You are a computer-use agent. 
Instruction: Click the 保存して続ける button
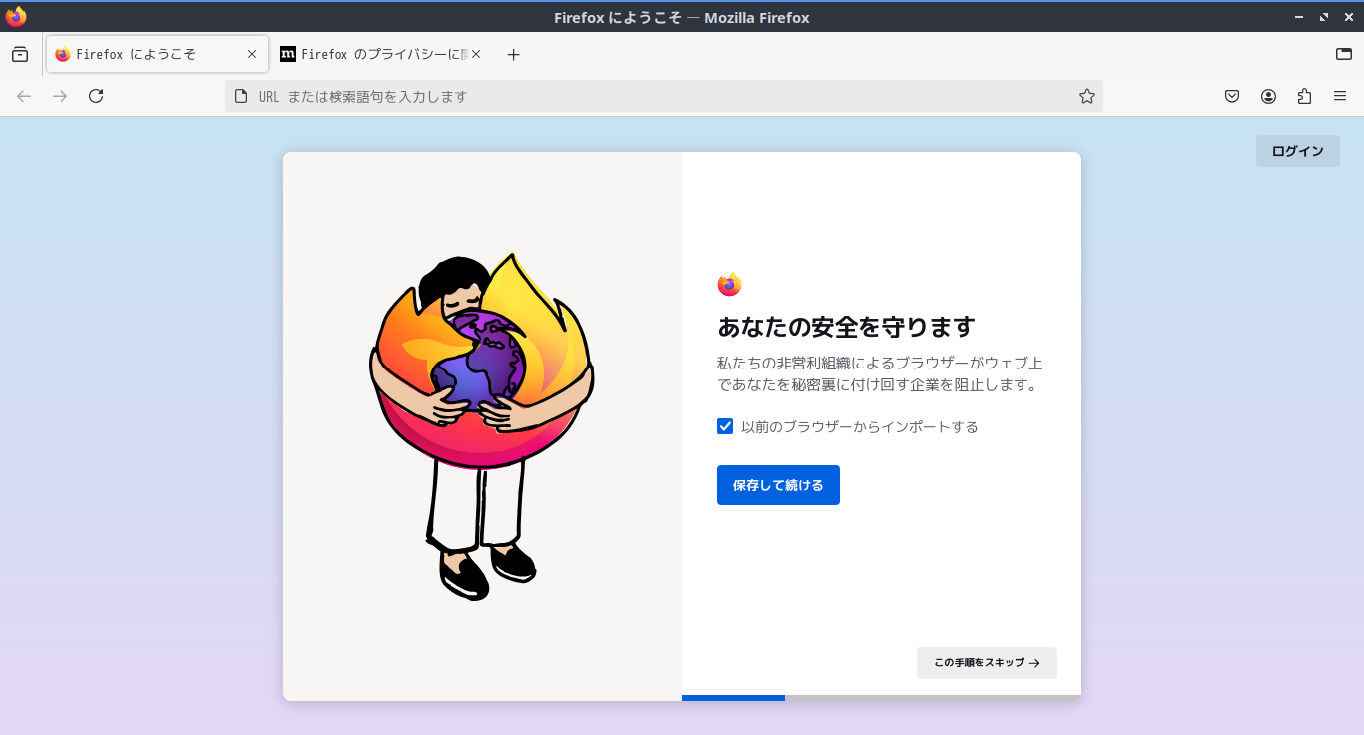tap(778, 485)
